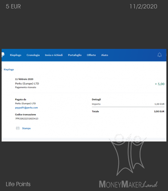Image resolution: width=168 pixels, height=191 pixels.
Task: Click the Pagato da label
Action: click(x=21, y=99)
